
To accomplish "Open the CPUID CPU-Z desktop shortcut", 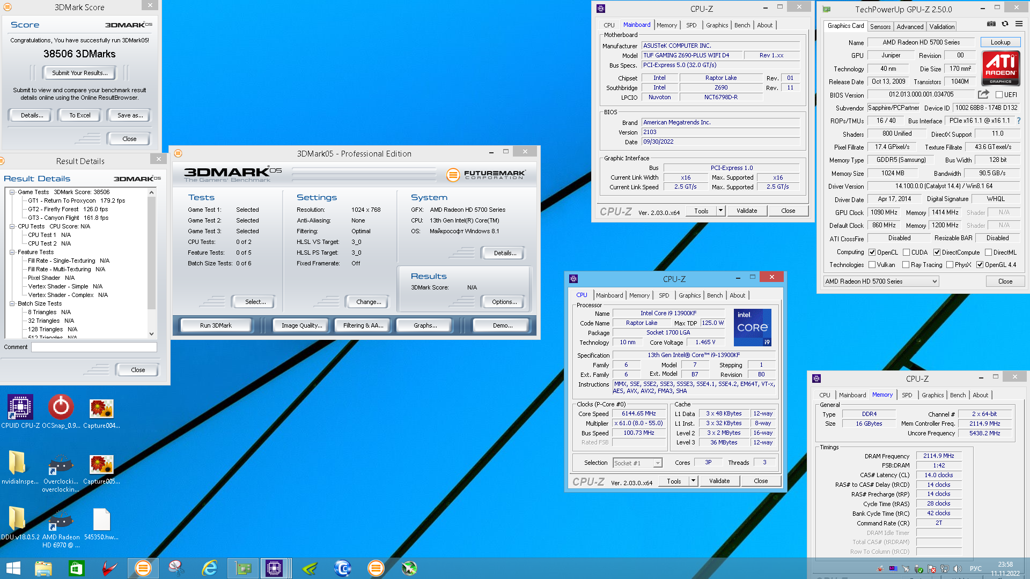I will [x=20, y=412].
